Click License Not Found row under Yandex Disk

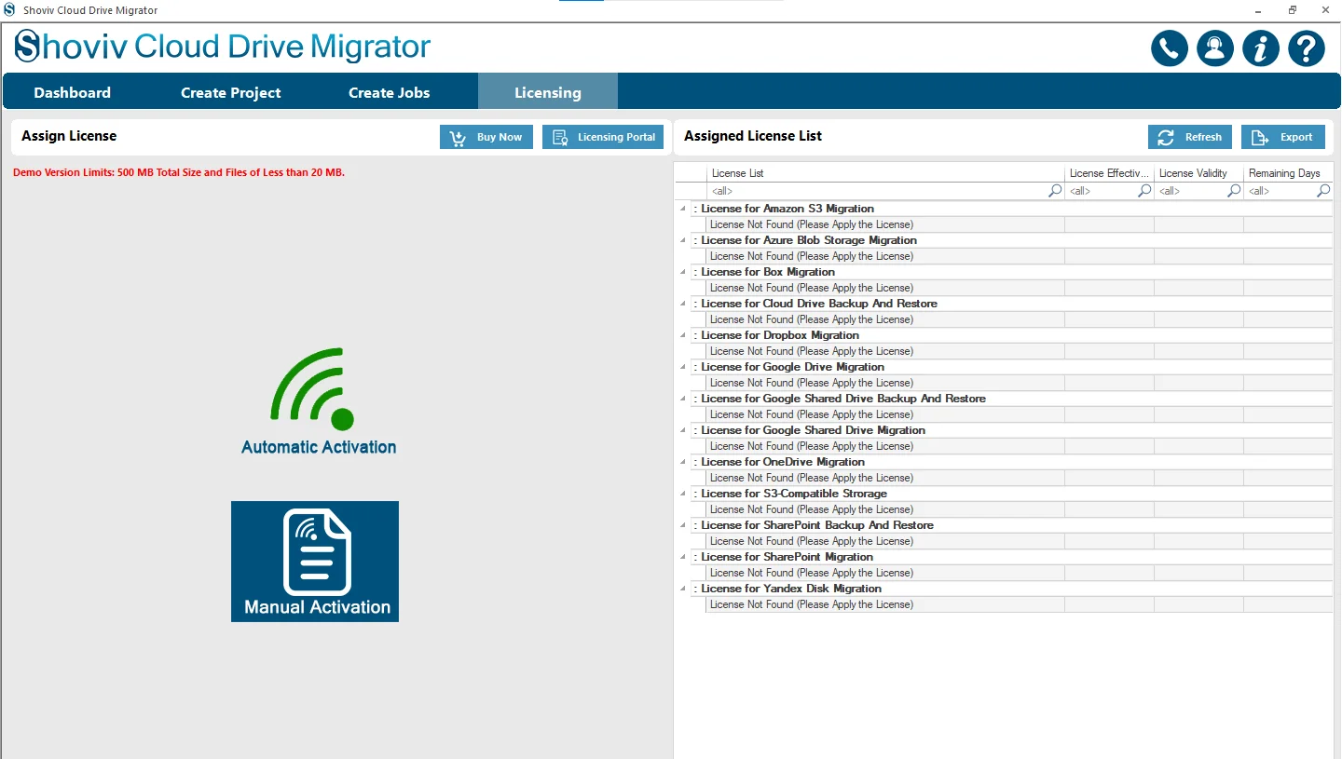pos(1020,604)
